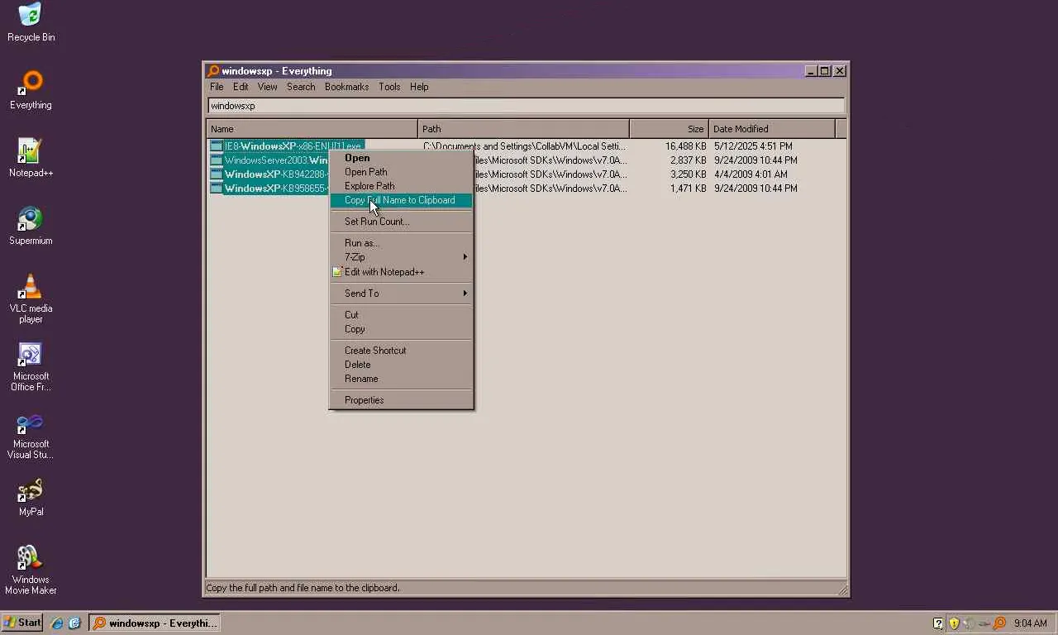1058x635 pixels.
Task: Launch the Everything desktop shortcut
Action: 31,89
